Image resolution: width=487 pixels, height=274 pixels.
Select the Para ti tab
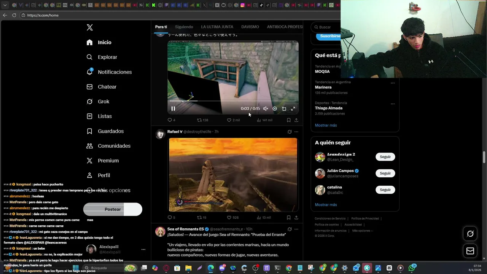[161, 27]
